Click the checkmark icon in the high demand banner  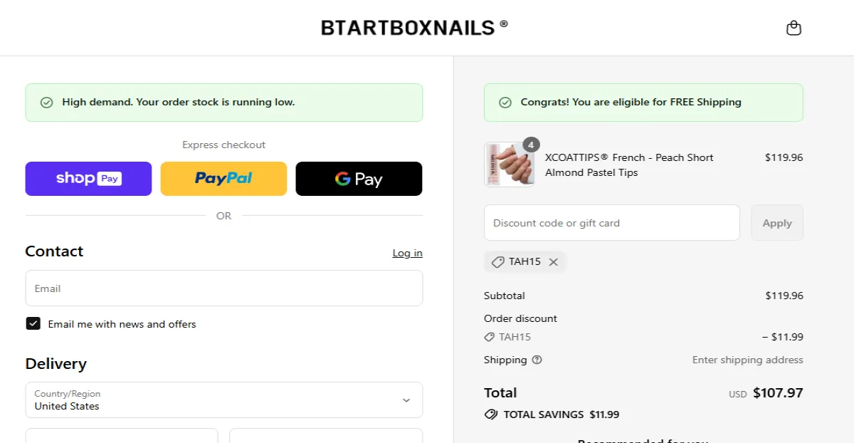pyautogui.click(x=46, y=102)
